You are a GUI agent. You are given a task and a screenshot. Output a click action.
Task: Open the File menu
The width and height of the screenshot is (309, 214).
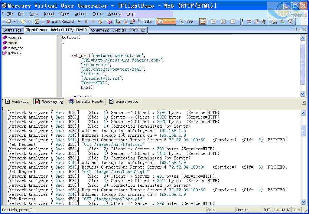pos(10,14)
